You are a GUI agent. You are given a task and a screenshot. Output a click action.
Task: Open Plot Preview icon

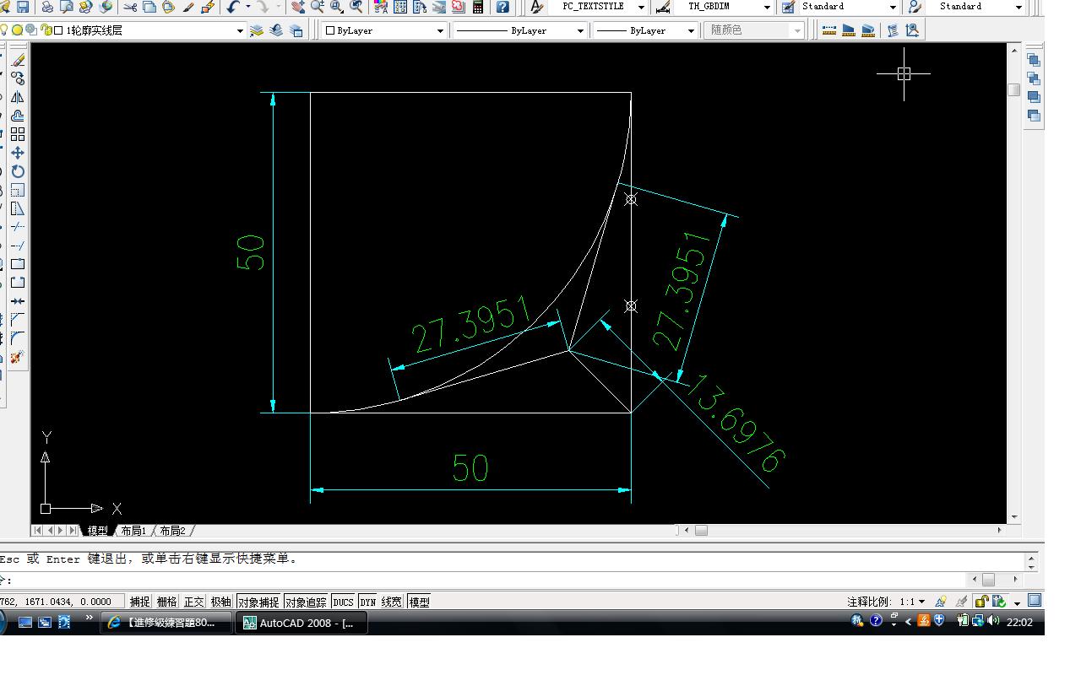coord(67,7)
